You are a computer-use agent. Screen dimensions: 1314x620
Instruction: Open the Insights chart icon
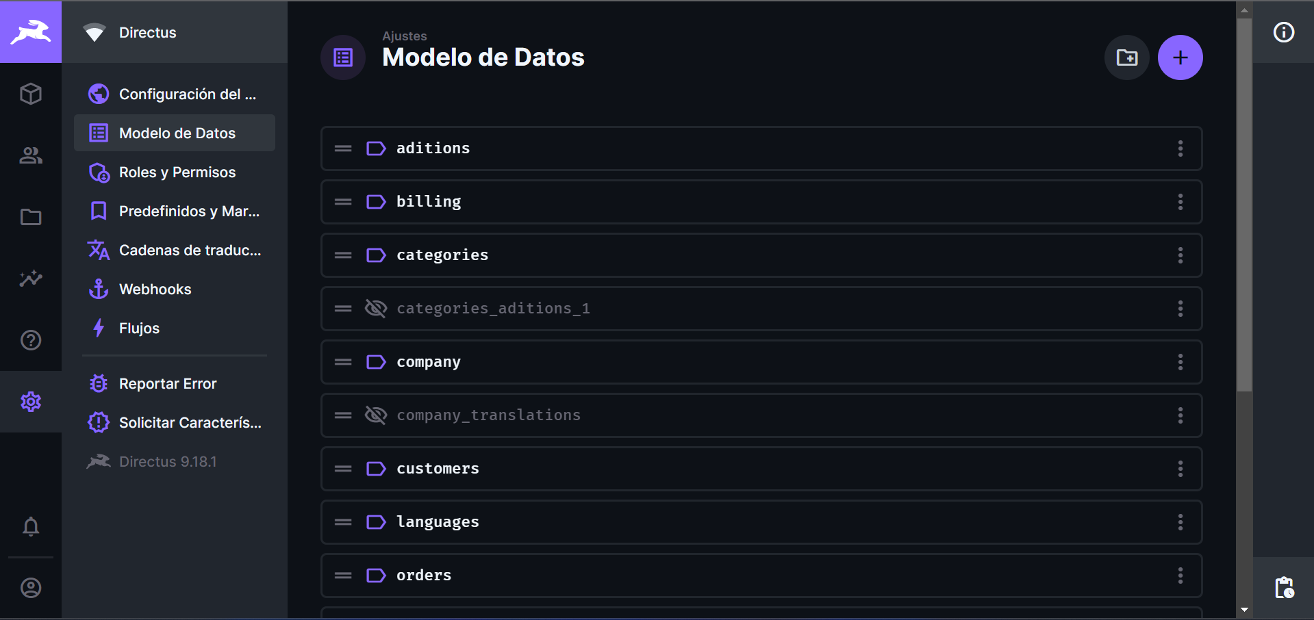31,279
